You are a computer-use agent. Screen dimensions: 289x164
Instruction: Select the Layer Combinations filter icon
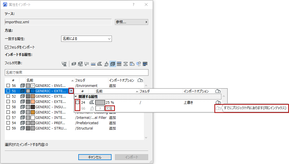click(x=80, y=64)
